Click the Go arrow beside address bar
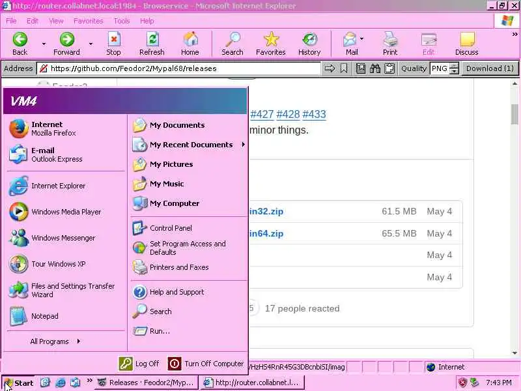Viewport: 521px width, 391px height. (330, 68)
